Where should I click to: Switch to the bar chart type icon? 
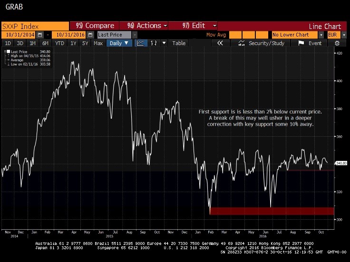154,43
